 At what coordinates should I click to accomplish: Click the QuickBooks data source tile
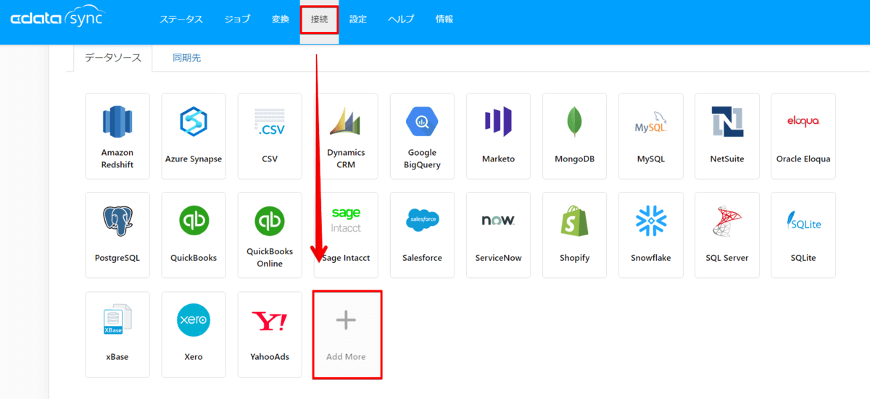coord(194,235)
